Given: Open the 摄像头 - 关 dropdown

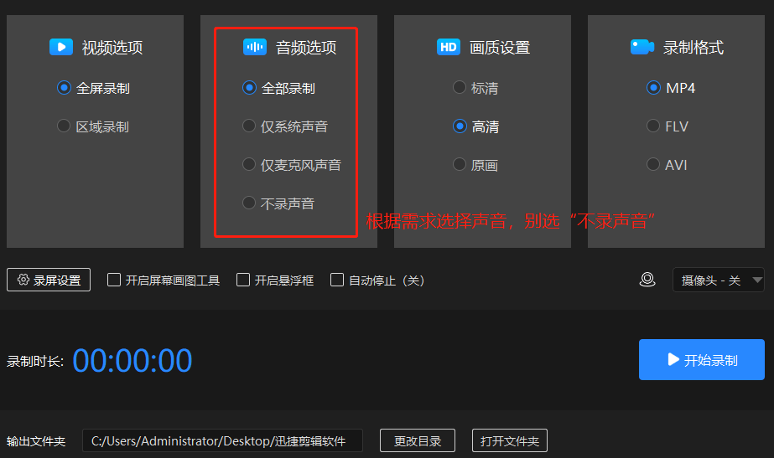Looking at the screenshot, I should pyautogui.click(x=718, y=280).
